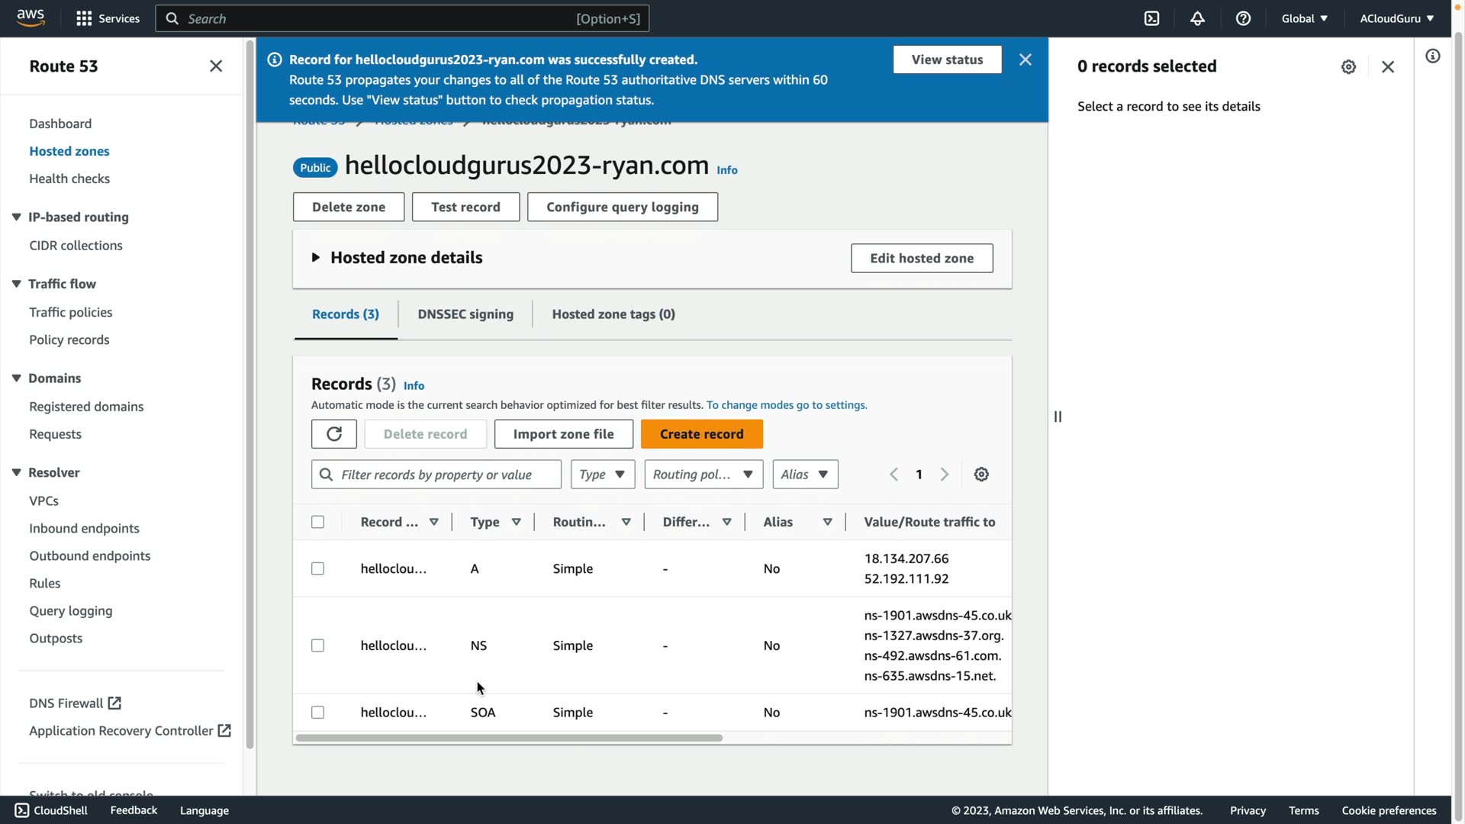
Task: Open Hosted zone tags tab
Action: tap(613, 314)
